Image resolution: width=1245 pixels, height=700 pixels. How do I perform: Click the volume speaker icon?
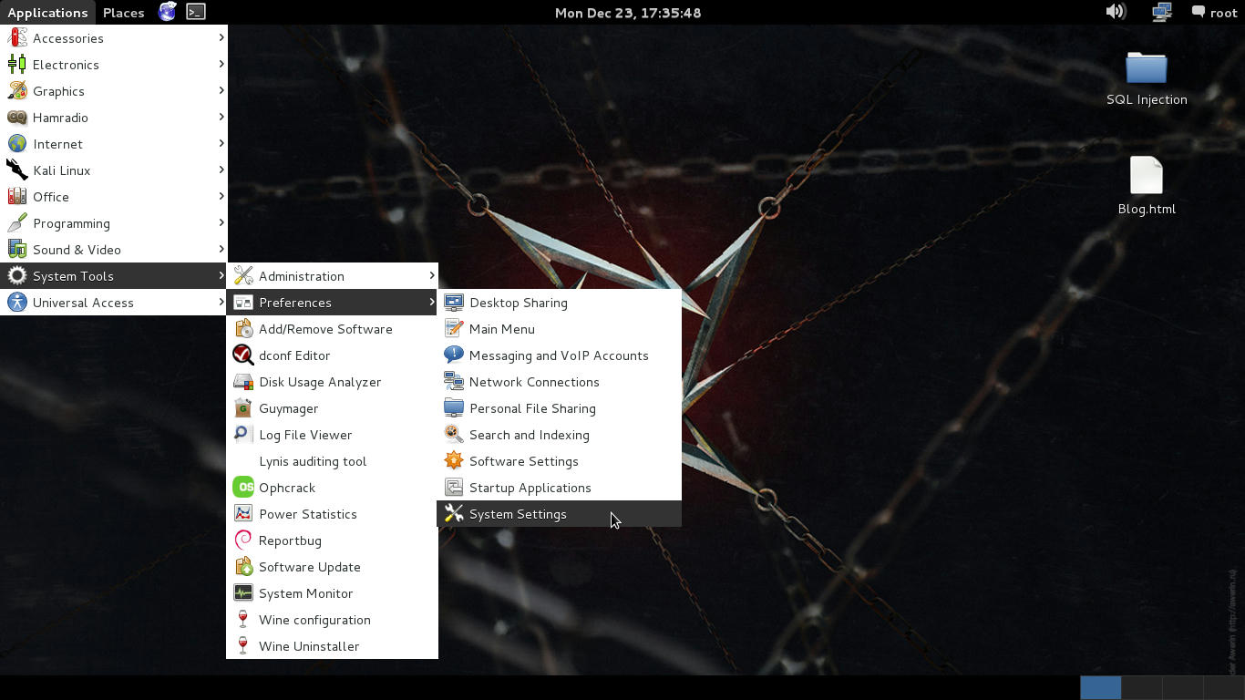pyautogui.click(x=1116, y=12)
